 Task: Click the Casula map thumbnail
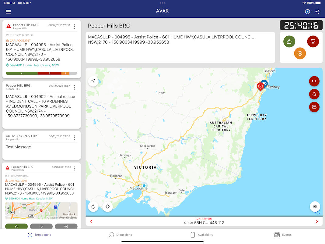[x=41, y=211]
